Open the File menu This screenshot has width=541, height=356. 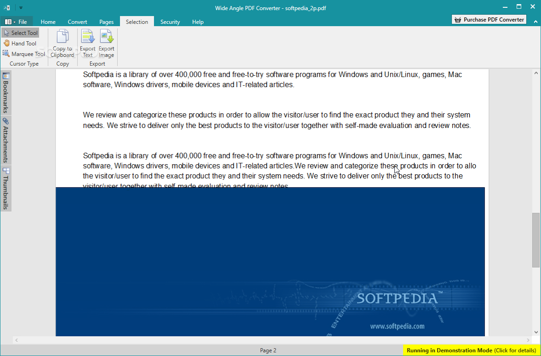16,22
